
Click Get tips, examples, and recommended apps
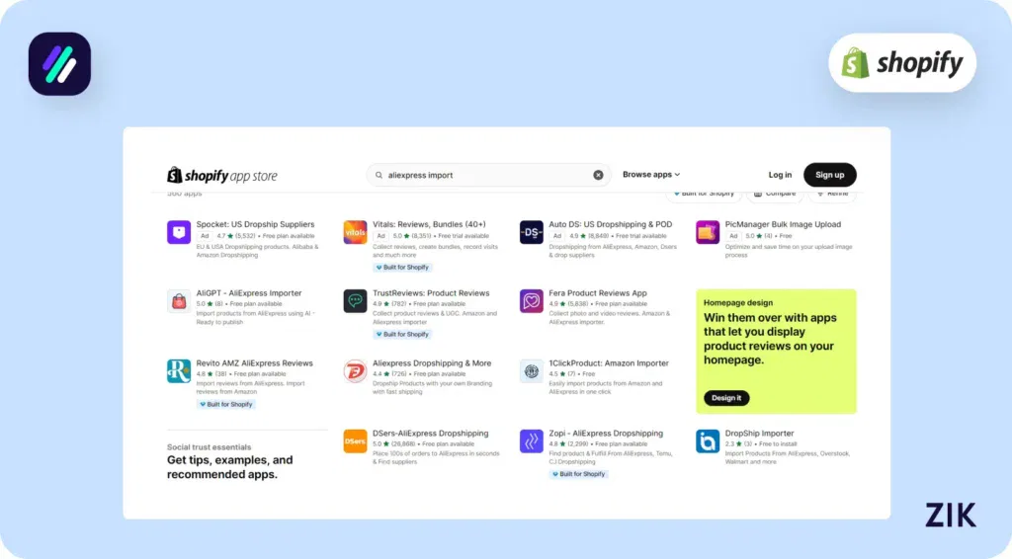[x=229, y=467]
